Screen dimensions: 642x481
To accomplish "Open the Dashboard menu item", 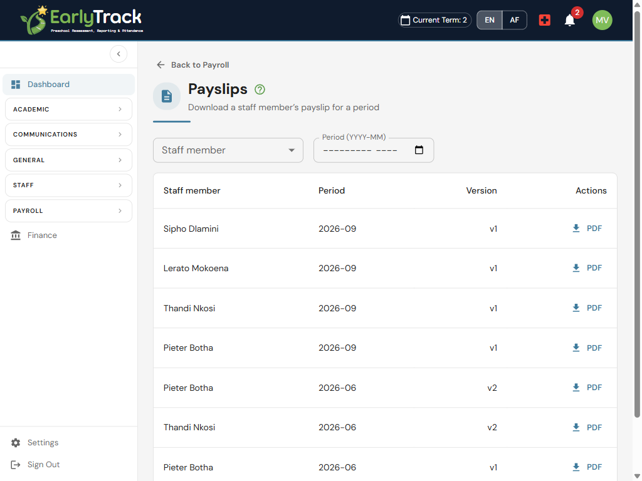I will click(69, 85).
